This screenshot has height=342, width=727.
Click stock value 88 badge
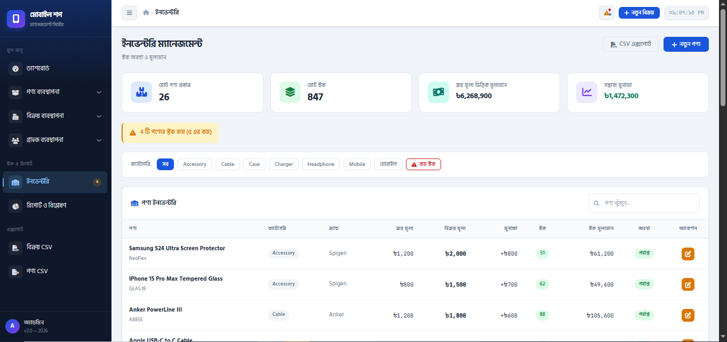click(542, 315)
